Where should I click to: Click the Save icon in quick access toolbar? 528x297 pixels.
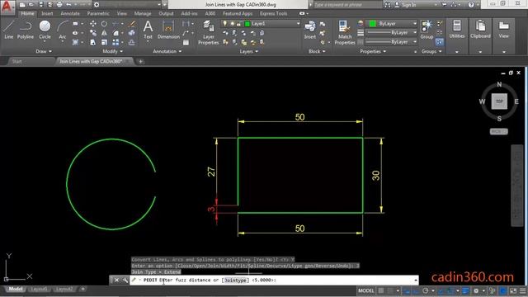[40, 5]
